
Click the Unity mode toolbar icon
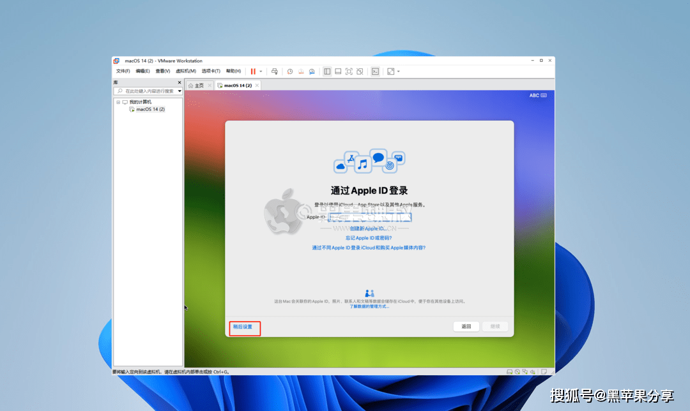[360, 71]
